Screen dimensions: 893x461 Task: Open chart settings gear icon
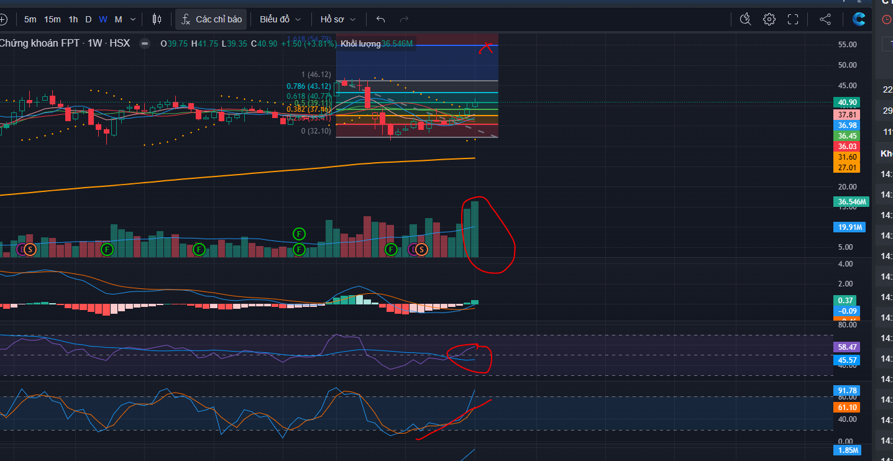[x=769, y=19]
